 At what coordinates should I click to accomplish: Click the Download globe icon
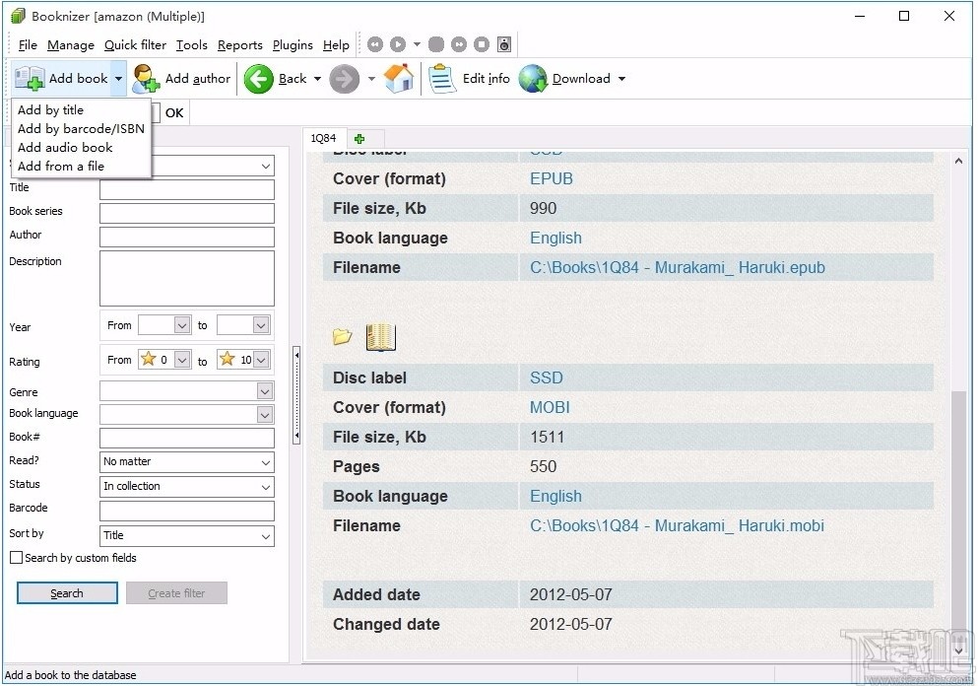click(x=533, y=79)
